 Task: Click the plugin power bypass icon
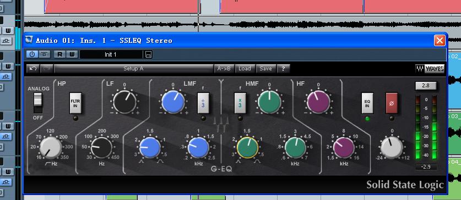pos(32,54)
